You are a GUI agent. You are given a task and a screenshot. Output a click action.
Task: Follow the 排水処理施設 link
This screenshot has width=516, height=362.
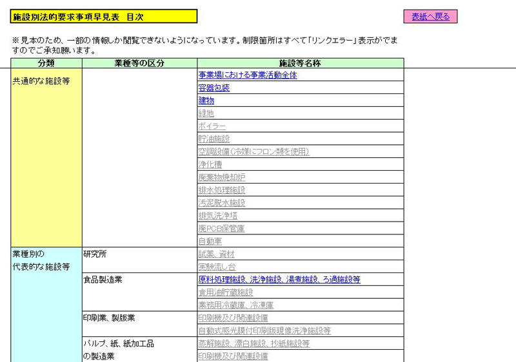[222, 190]
